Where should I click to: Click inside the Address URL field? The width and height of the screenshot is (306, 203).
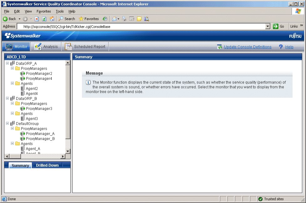[x=141, y=26]
